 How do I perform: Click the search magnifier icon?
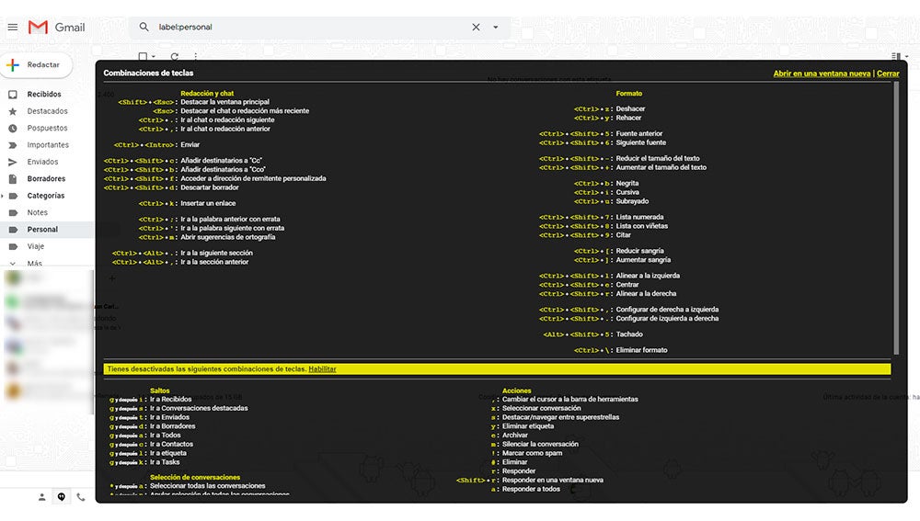tap(144, 27)
